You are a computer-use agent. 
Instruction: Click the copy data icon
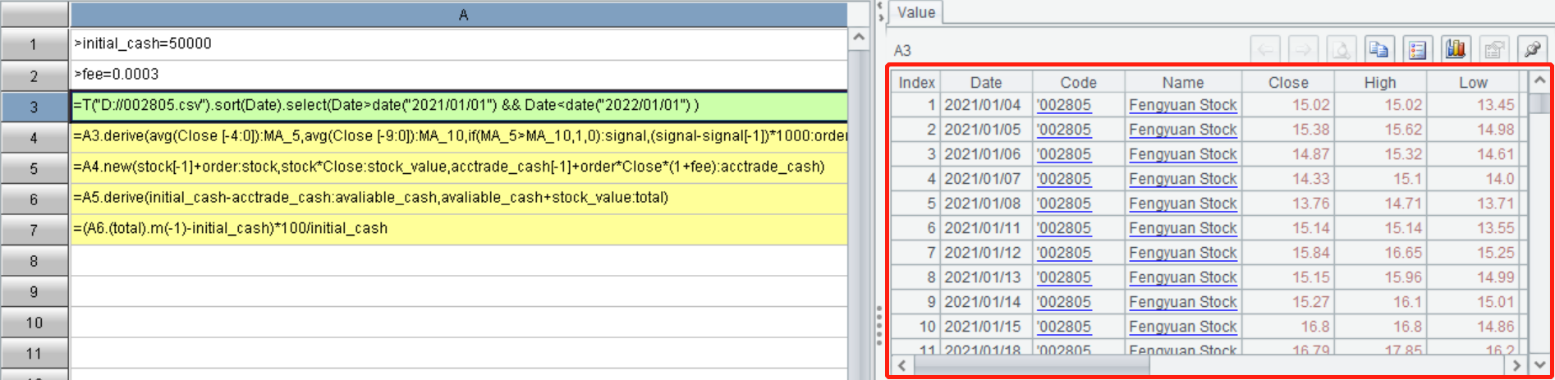pyautogui.click(x=1378, y=50)
